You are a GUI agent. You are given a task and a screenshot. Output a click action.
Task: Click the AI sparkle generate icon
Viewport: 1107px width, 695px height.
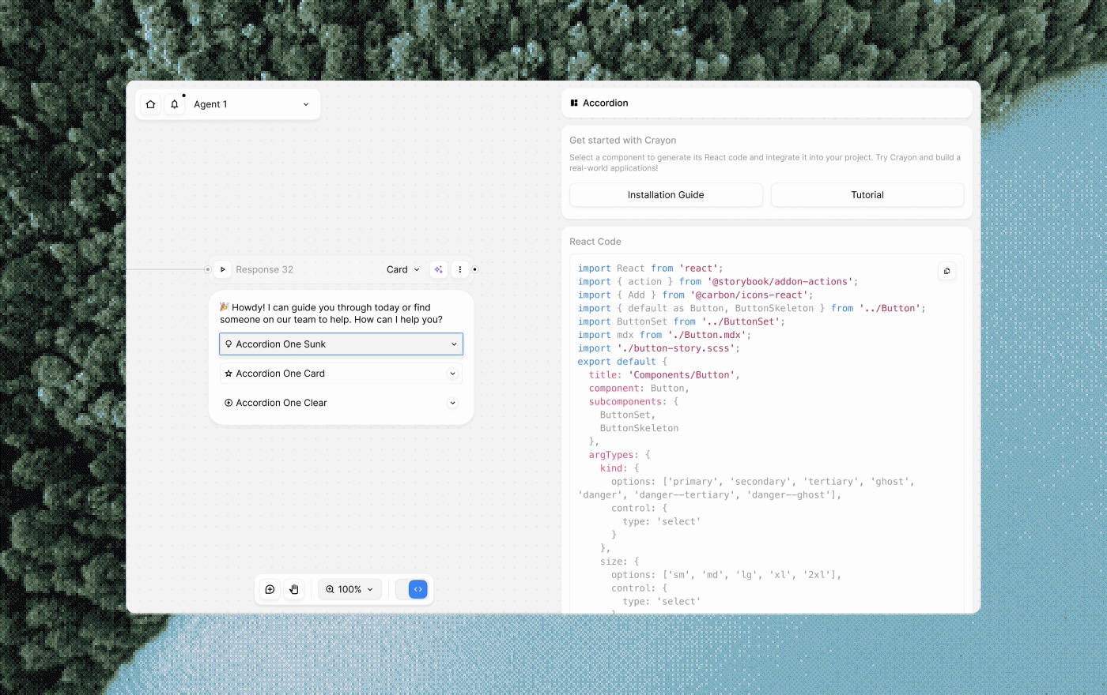tap(439, 269)
